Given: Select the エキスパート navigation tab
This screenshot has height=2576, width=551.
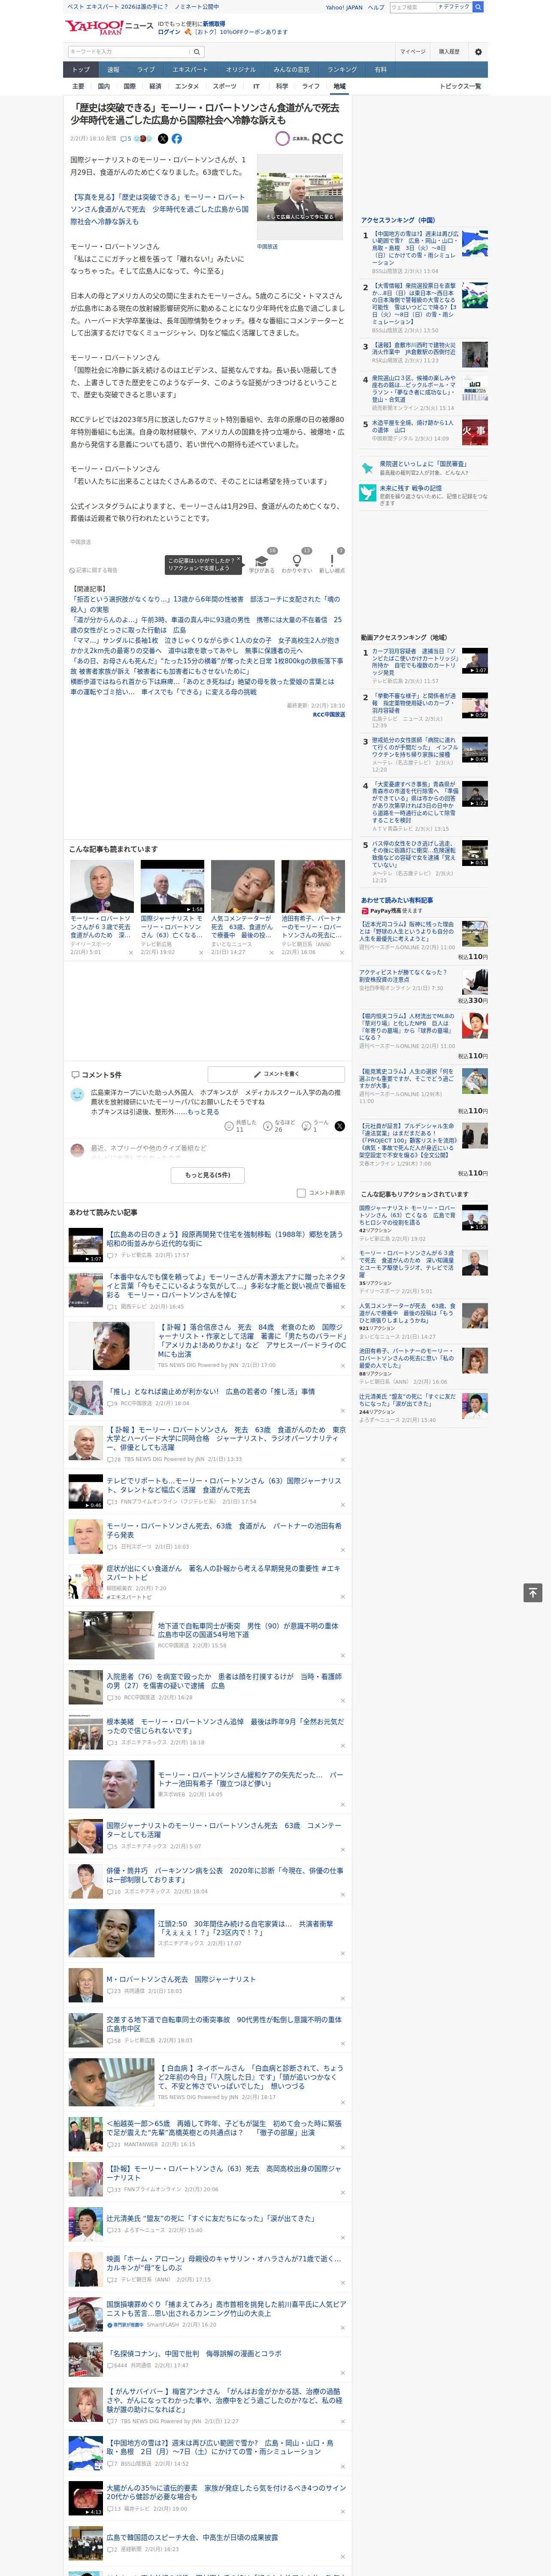Looking at the screenshot, I should click(x=190, y=70).
